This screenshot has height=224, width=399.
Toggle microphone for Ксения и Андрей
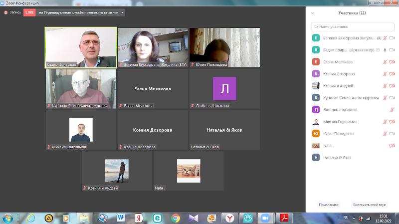(385, 86)
